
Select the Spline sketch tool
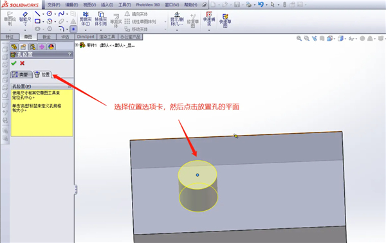click(x=62, y=14)
